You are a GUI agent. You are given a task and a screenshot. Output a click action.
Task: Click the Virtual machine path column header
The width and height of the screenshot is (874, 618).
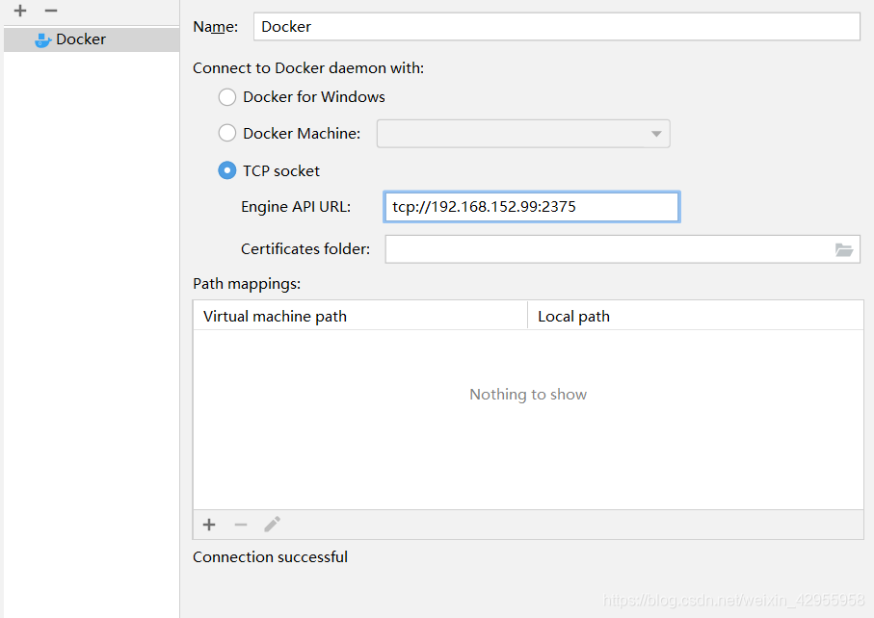point(360,316)
